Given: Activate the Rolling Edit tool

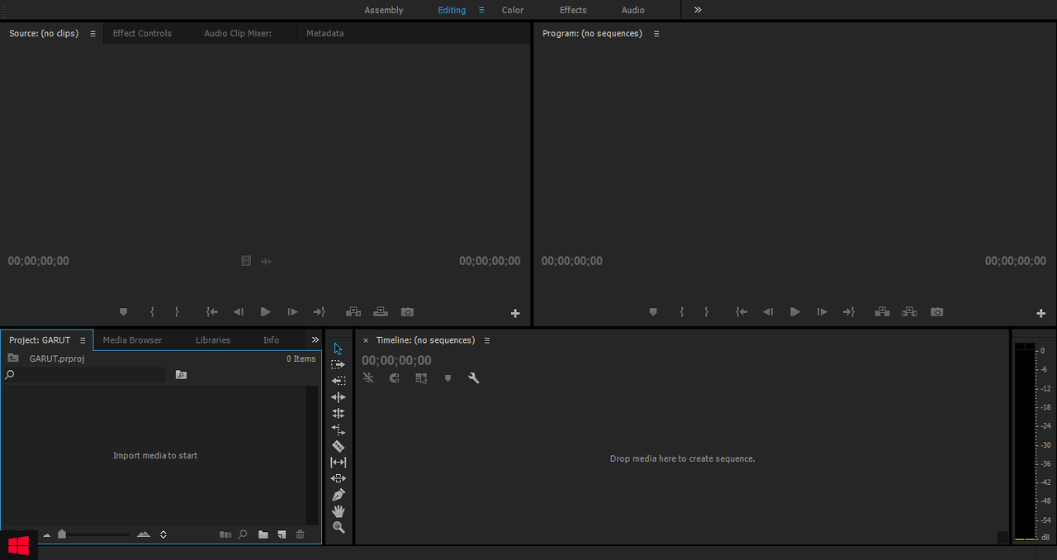Looking at the screenshot, I should [338, 413].
